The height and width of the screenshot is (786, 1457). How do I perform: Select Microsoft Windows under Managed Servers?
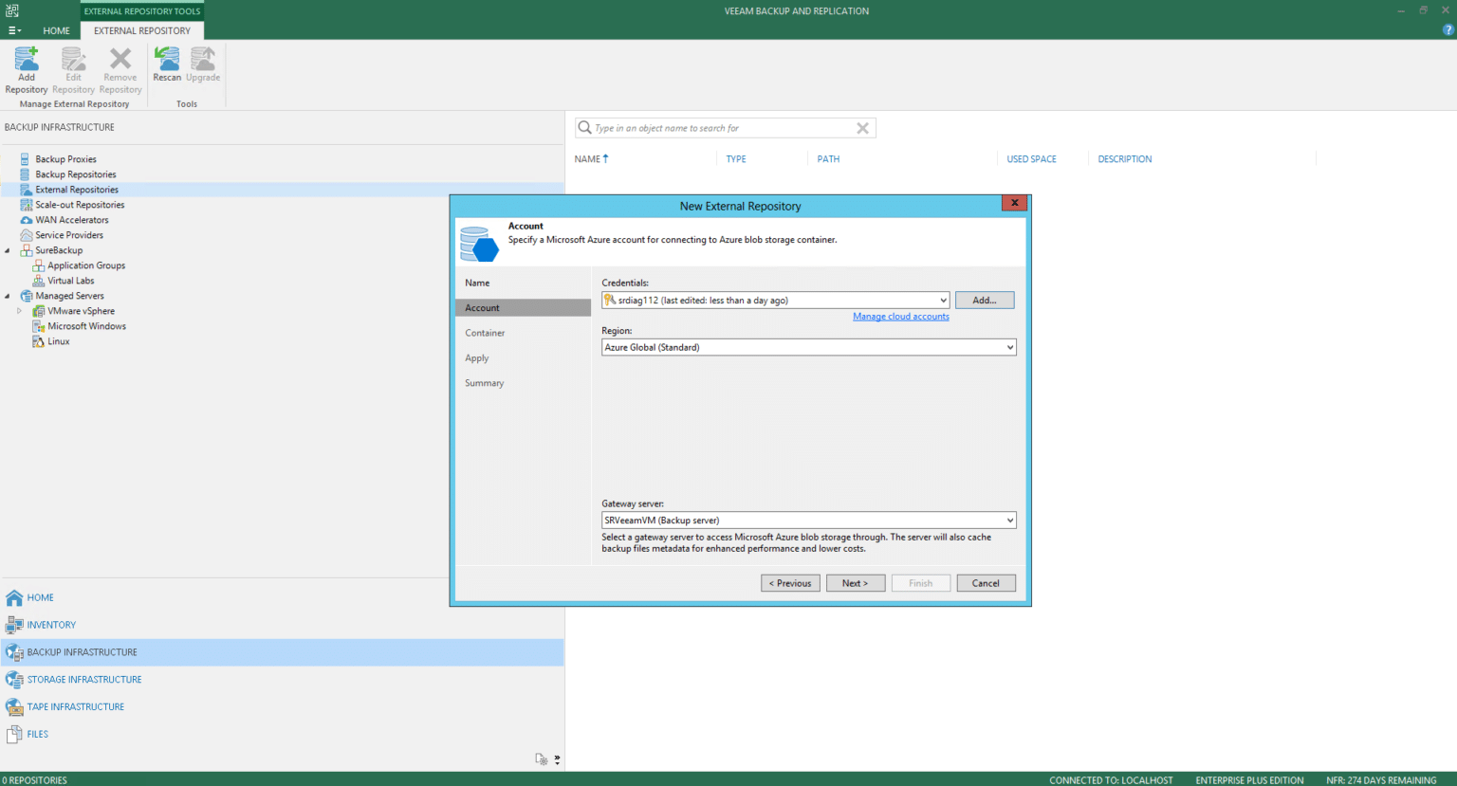point(86,326)
